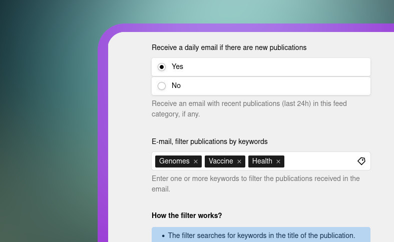The width and height of the screenshot is (394, 242).
Task: Remove the Vaccine keyword tag
Action: point(239,161)
